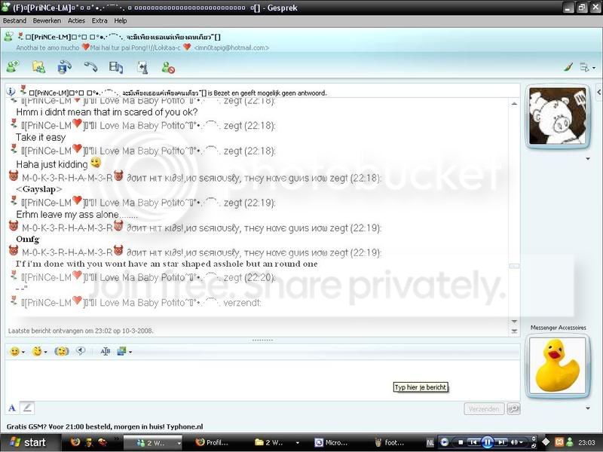This screenshot has width=603, height=452.
Task: Stop playback in taskbar media player
Action: [460, 442]
